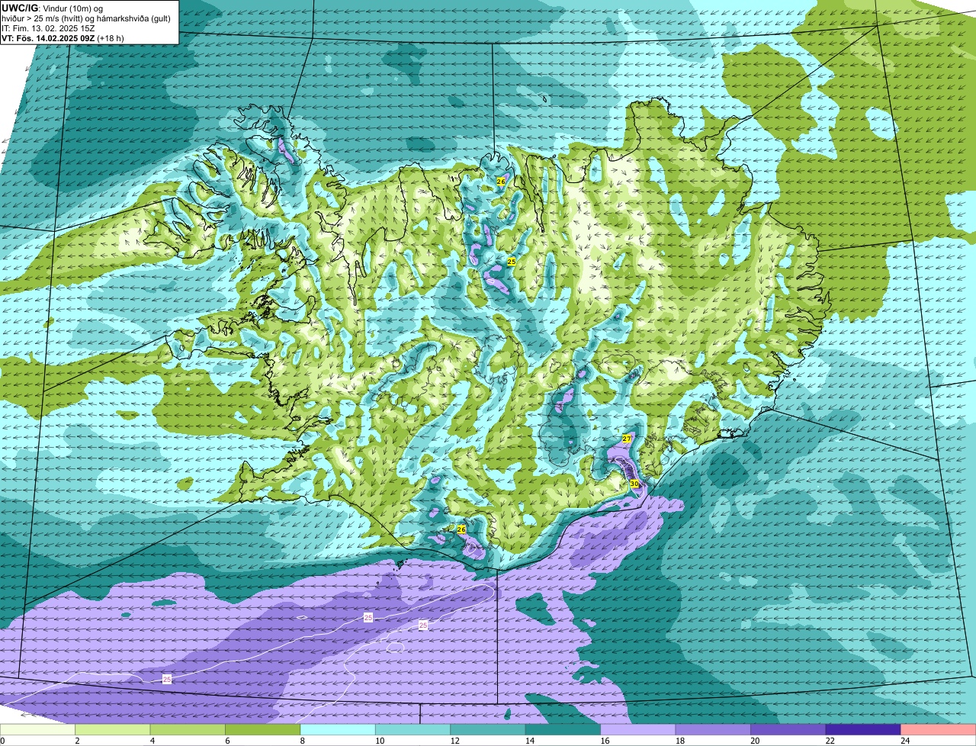
Task: Click the legend scale label '16'
Action: point(605,741)
